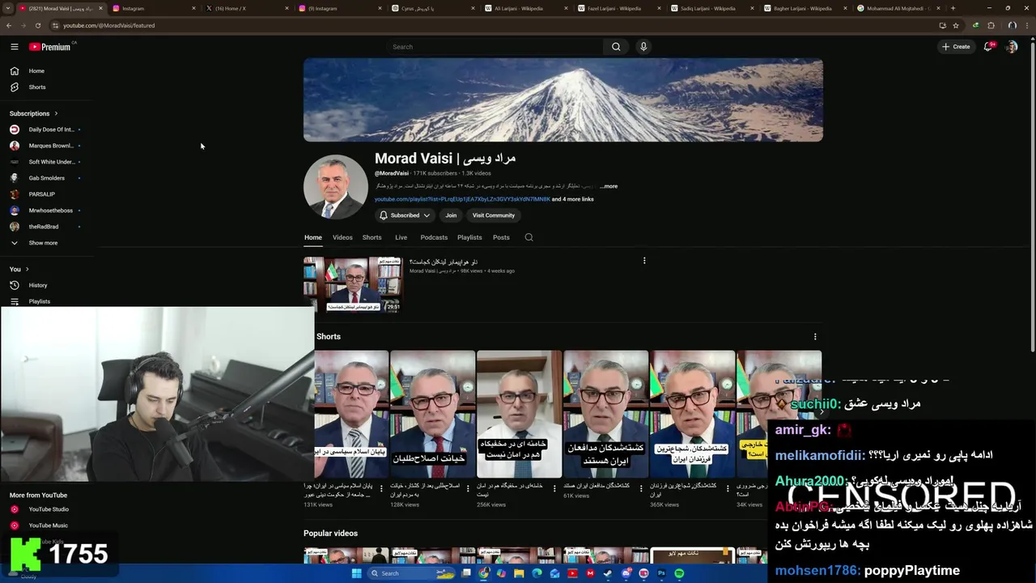1036x583 pixels.
Task: Switch to the Podcasts tab
Action: click(x=434, y=237)
